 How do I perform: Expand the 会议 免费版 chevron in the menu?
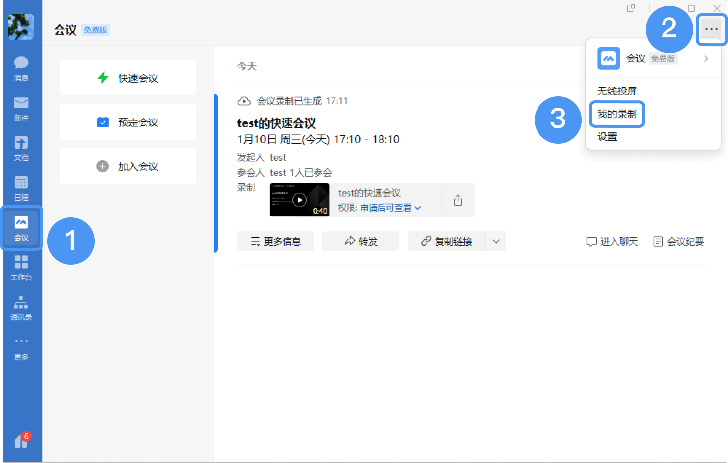[706, 59]
